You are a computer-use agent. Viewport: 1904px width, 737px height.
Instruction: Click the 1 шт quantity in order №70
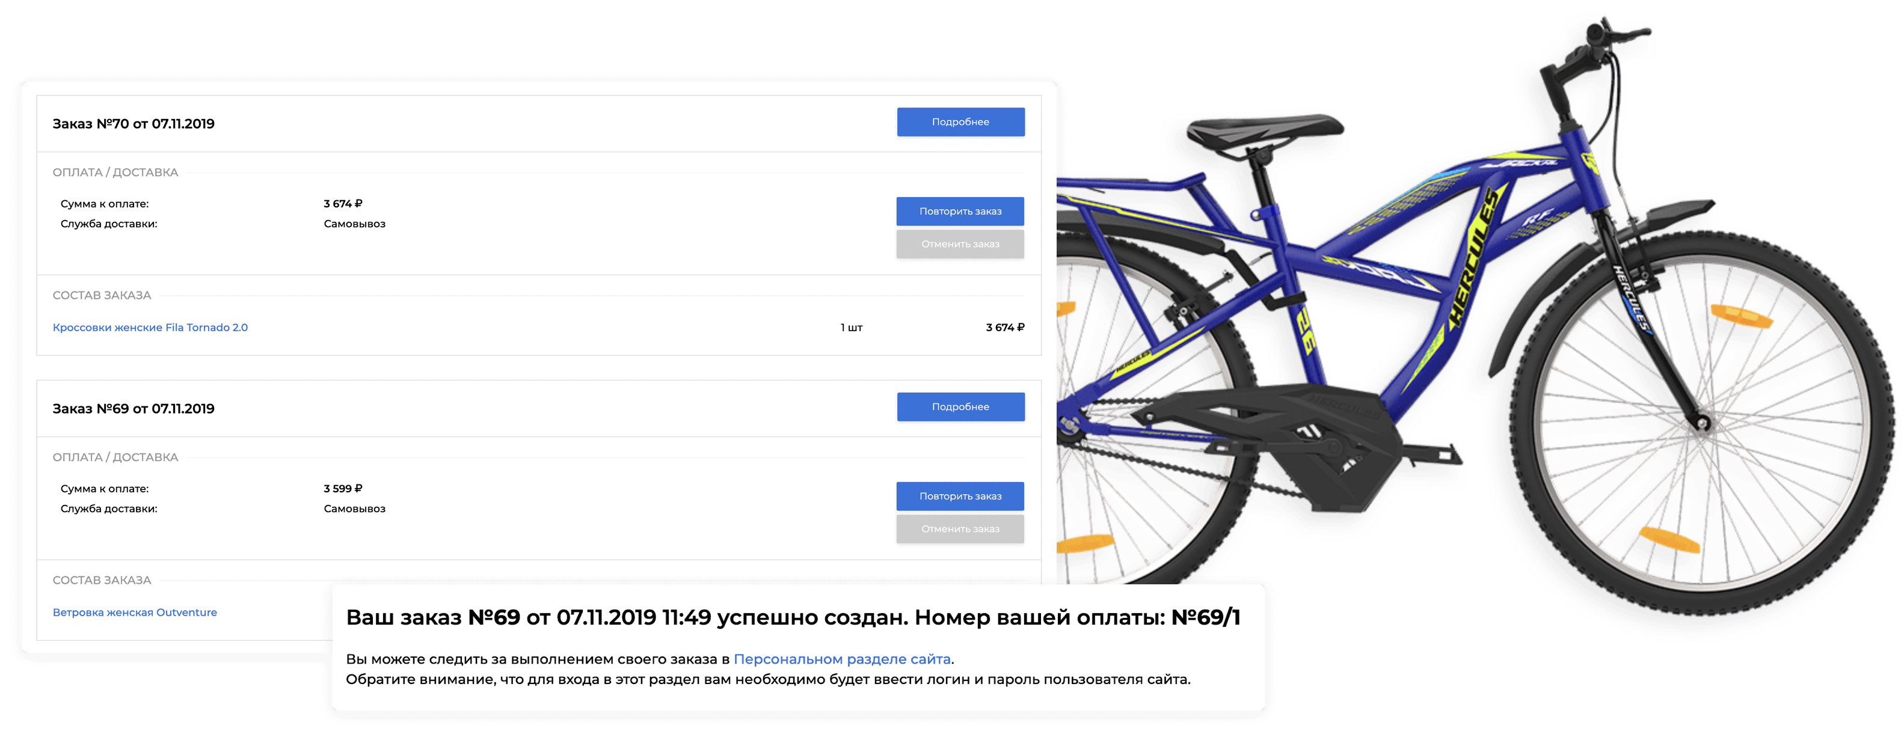tap(851, 328)
